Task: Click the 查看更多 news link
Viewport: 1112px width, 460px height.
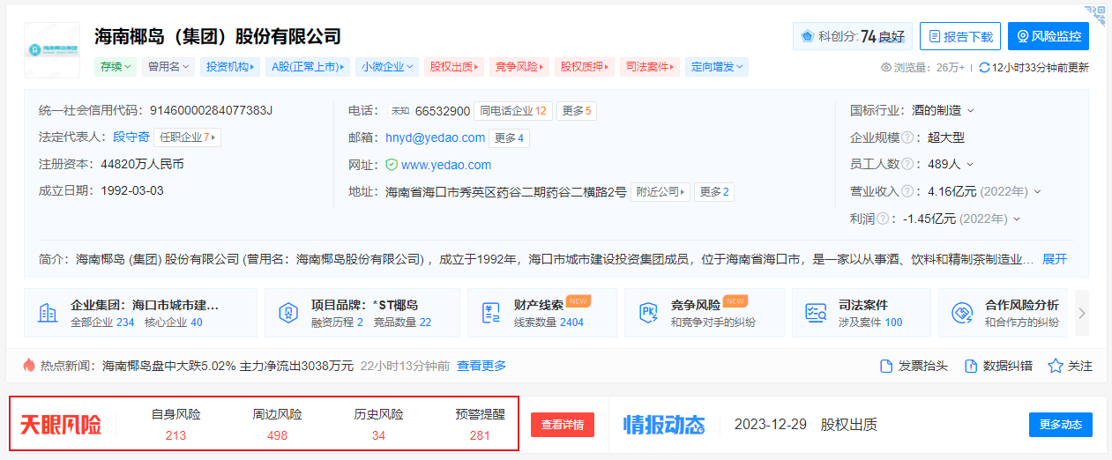Action: tap(481, 366)
